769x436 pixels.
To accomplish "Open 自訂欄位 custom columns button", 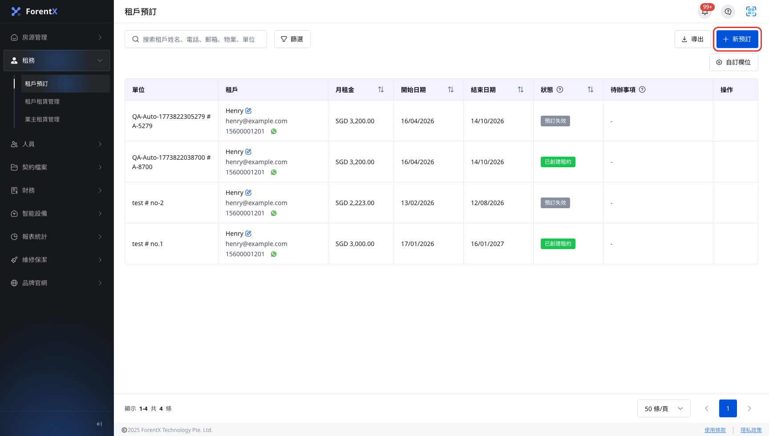I will [x=733, y=62].
